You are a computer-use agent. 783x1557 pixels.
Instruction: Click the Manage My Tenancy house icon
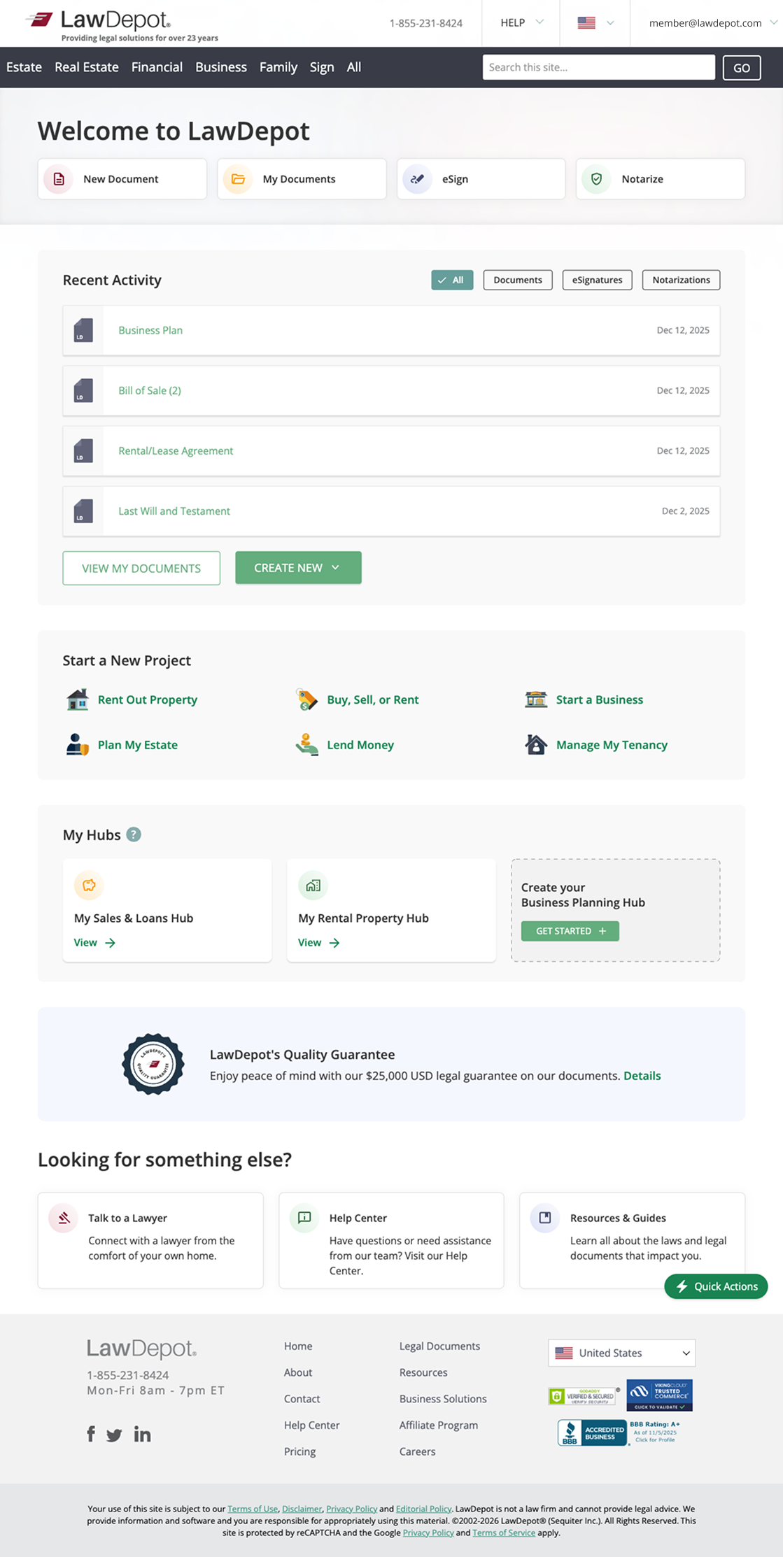point(536,745)
